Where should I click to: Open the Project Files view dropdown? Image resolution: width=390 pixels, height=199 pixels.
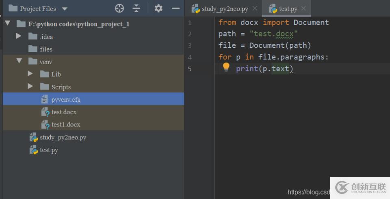[65, 9]
